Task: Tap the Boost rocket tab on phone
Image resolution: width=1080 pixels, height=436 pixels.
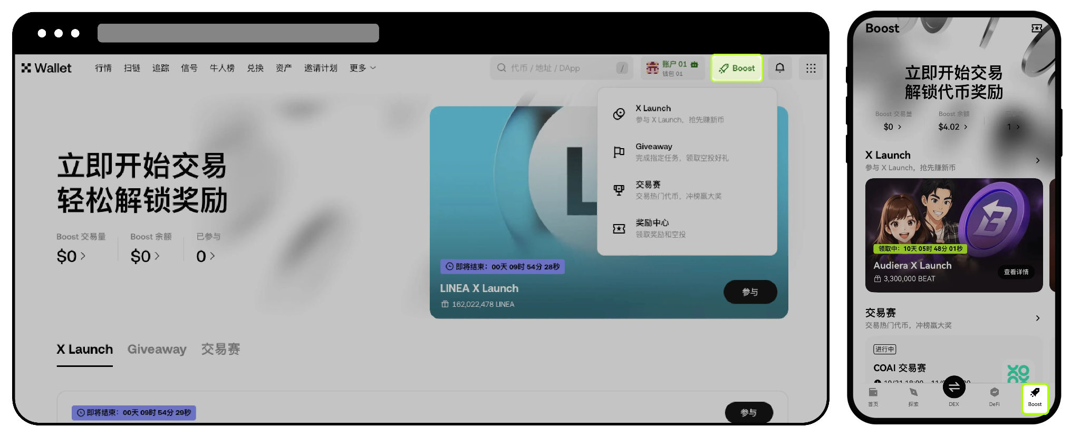Action: pyautogui.click(x=1035, y=398)
